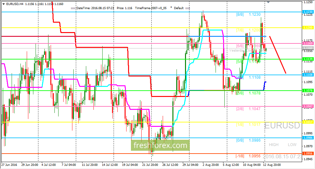Click the 1.1175 tick on price scale
315x169 pixels.
click(308, 40)
